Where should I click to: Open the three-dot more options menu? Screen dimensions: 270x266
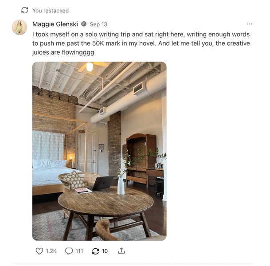[x=250, y=24]
